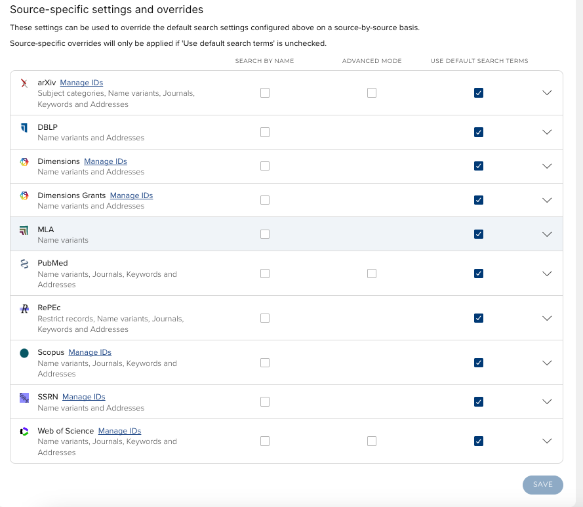The image size is (583, 507).
Task: Open Manage IDs for Dimensions Grants
Action: click(131, 195)
